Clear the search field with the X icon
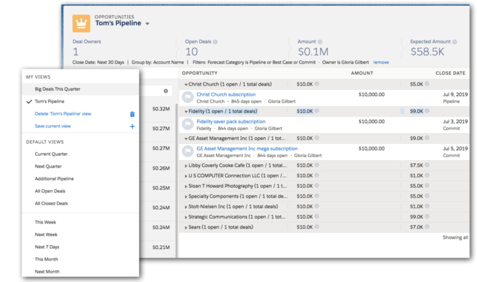 point(166,91)
